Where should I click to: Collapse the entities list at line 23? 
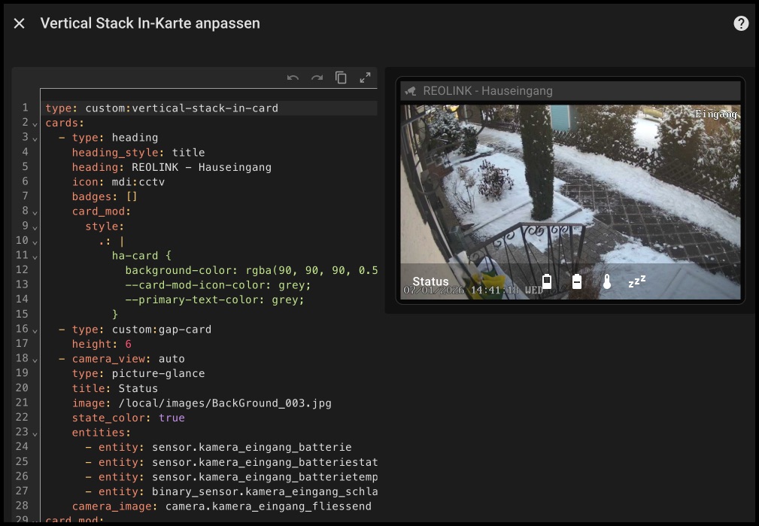pyautogui.click(x=35, y=433)
